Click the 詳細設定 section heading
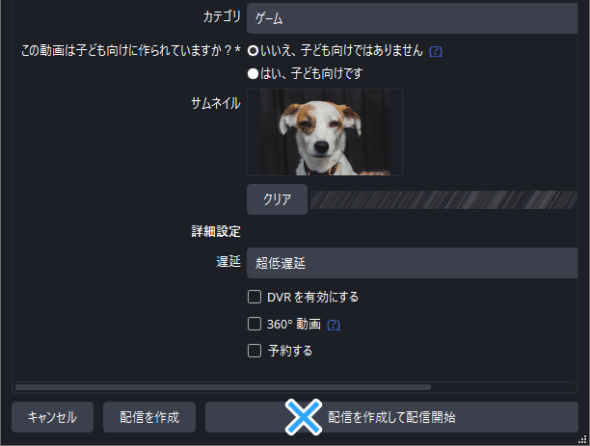This screenshot has width=590, height=446. (216, 231)
